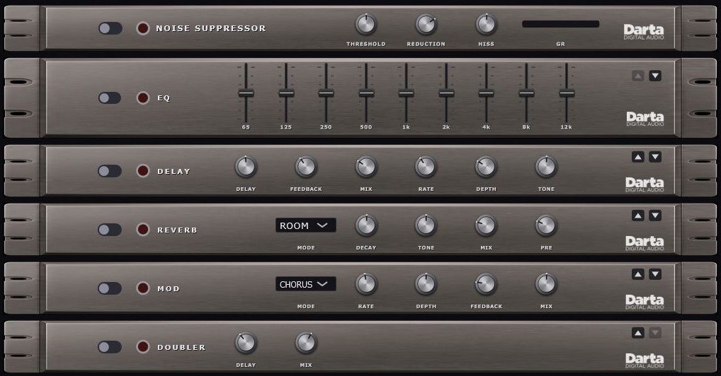
Task: Click the Mod Rate knob
Action: pyautogui.click(x=366, y=285)
